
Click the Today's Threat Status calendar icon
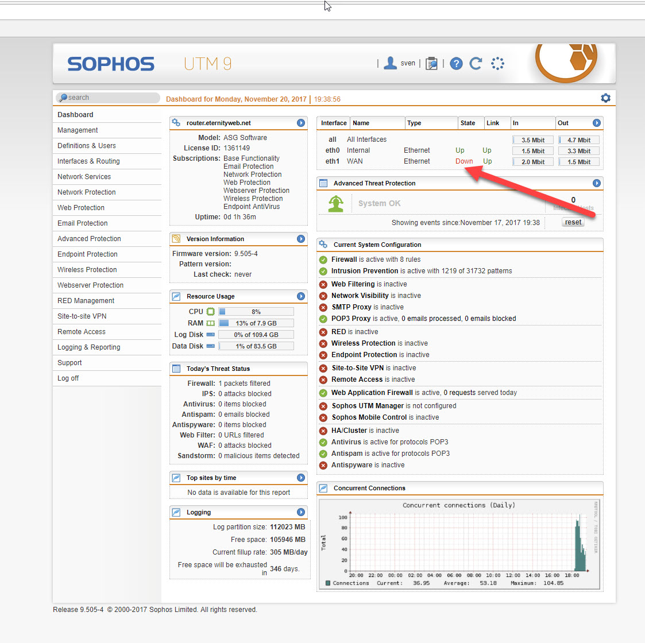(176, 369)
